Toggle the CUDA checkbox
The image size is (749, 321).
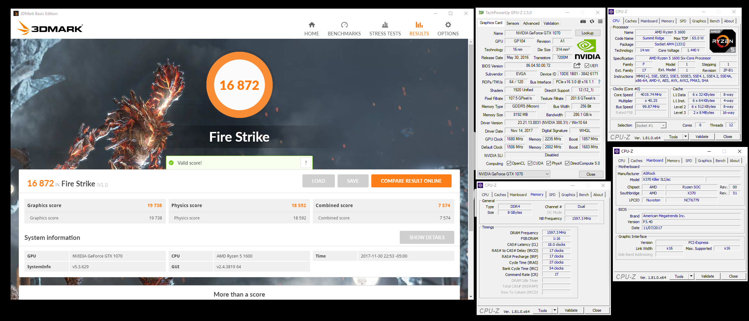530,163
